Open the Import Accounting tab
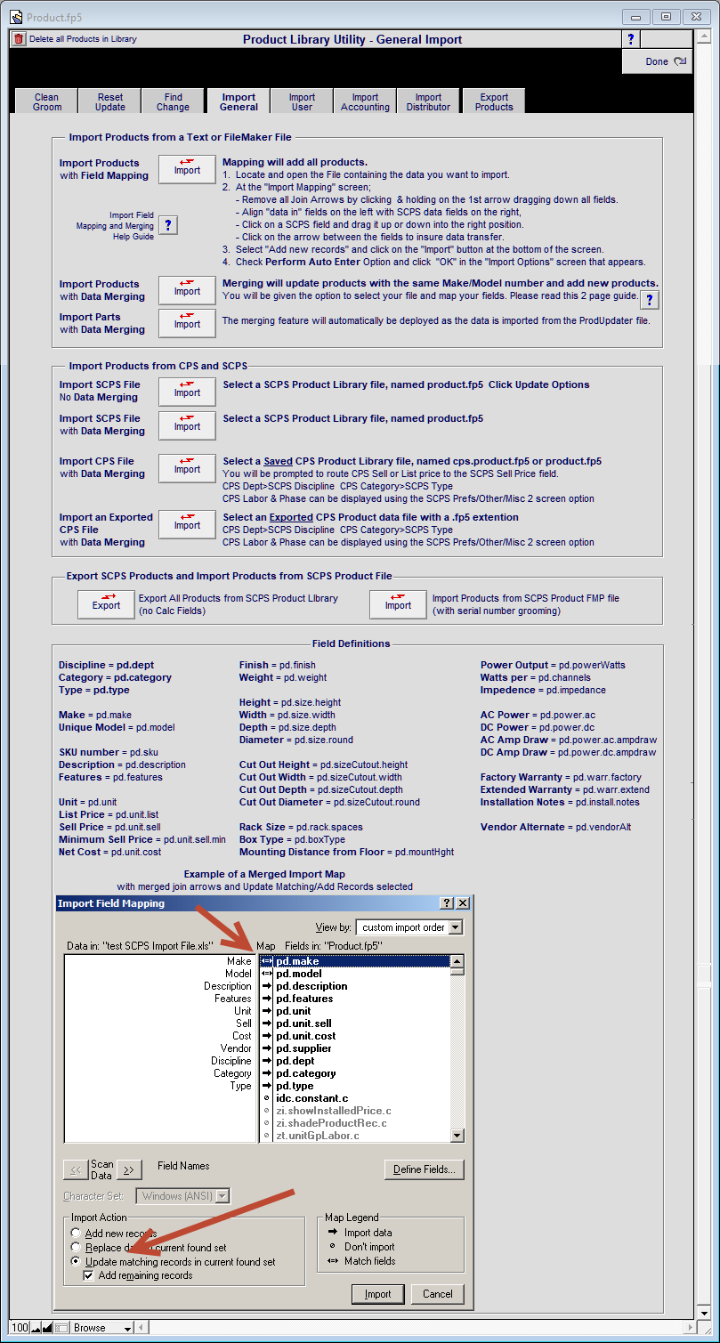The height and width of the screenshot is (1343, 720). click(365, 101)
